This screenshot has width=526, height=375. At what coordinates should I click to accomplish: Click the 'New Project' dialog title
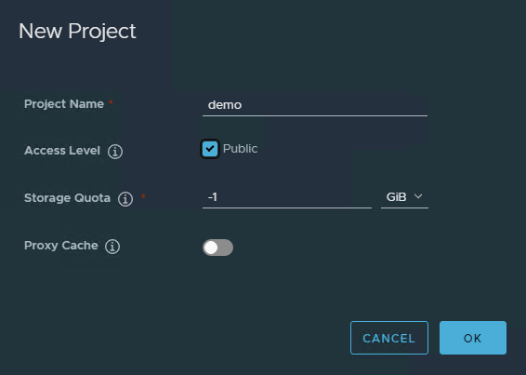pyautogui.click(x=77, y=32)
